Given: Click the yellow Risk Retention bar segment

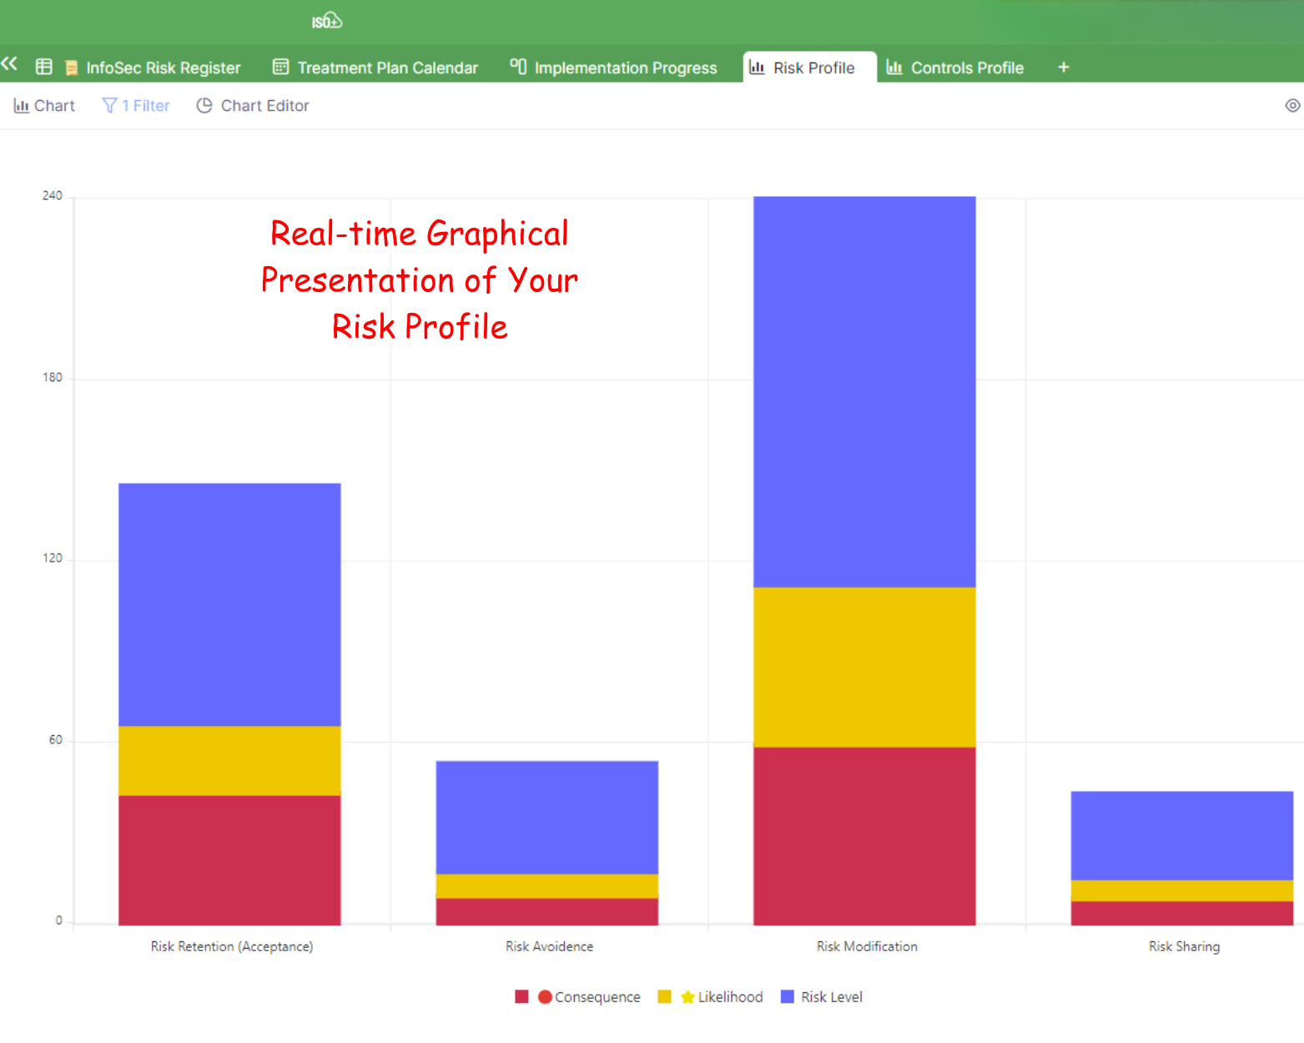Looking at the screenshot, I should point(229,760).
